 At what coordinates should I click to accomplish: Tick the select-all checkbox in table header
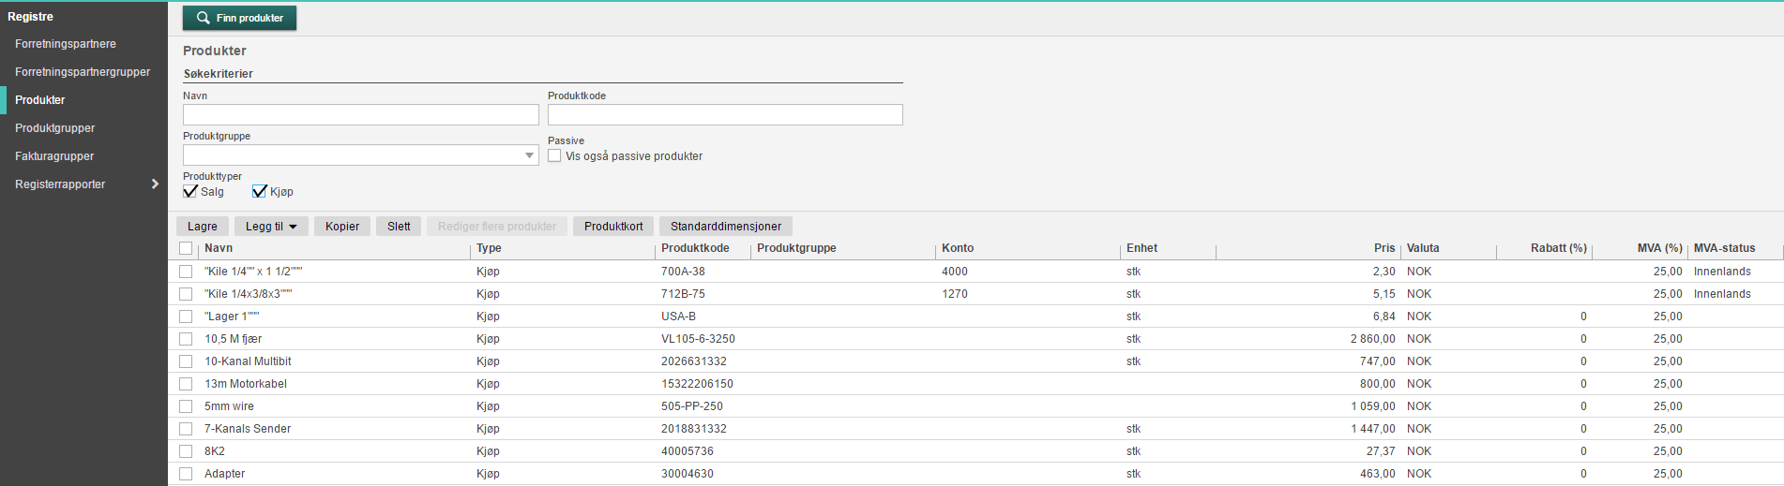tap(186, 248)
